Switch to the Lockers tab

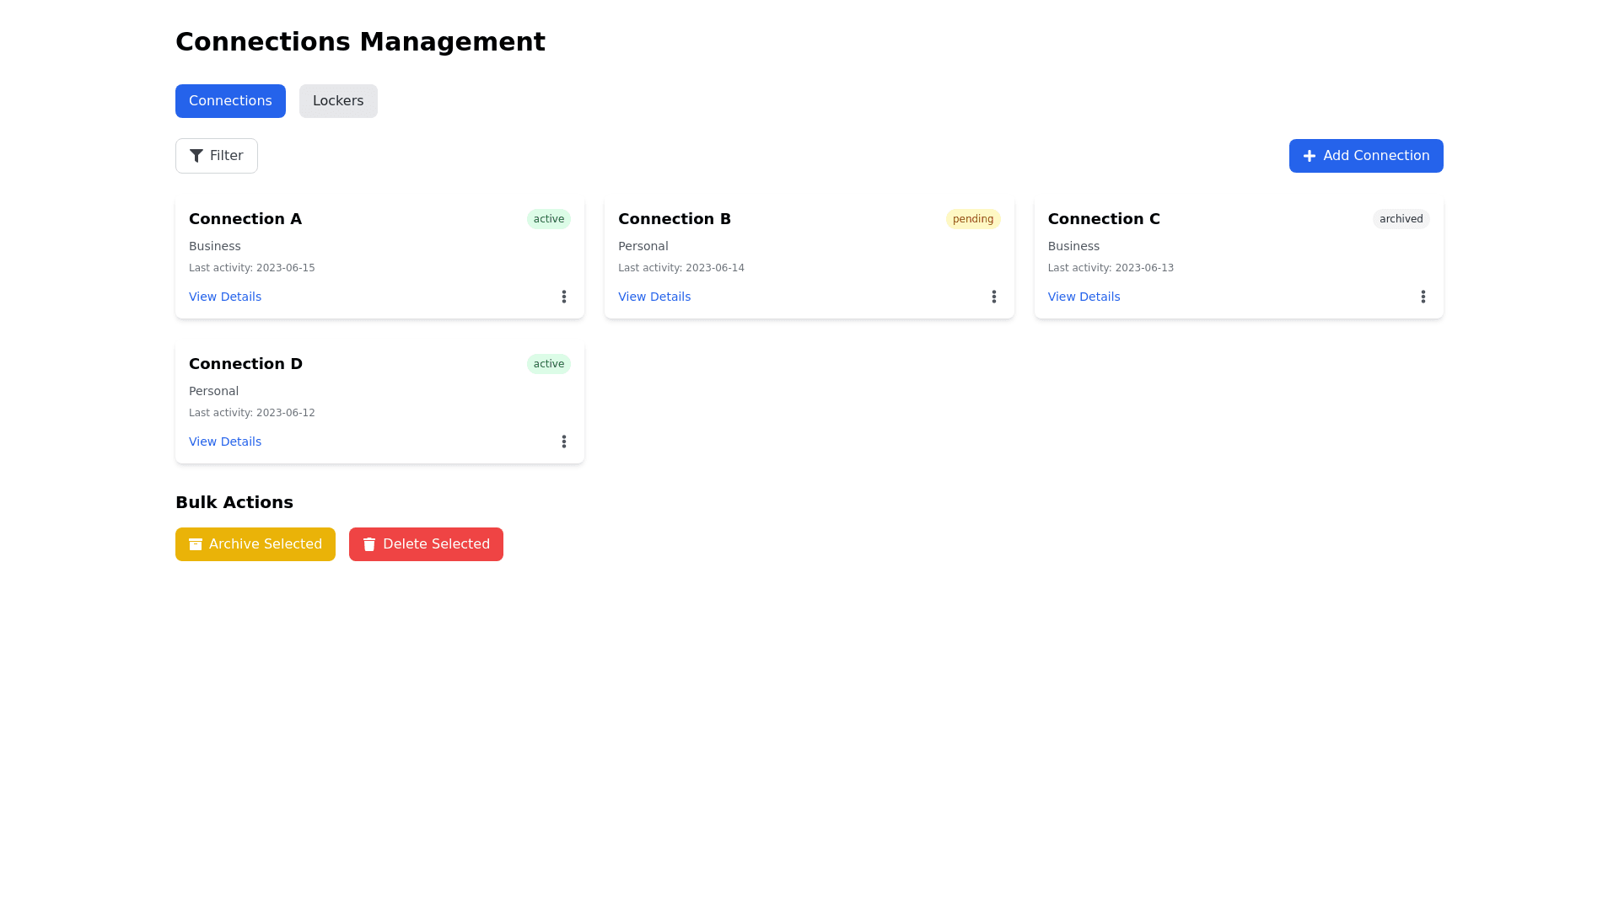pos(338,101)
